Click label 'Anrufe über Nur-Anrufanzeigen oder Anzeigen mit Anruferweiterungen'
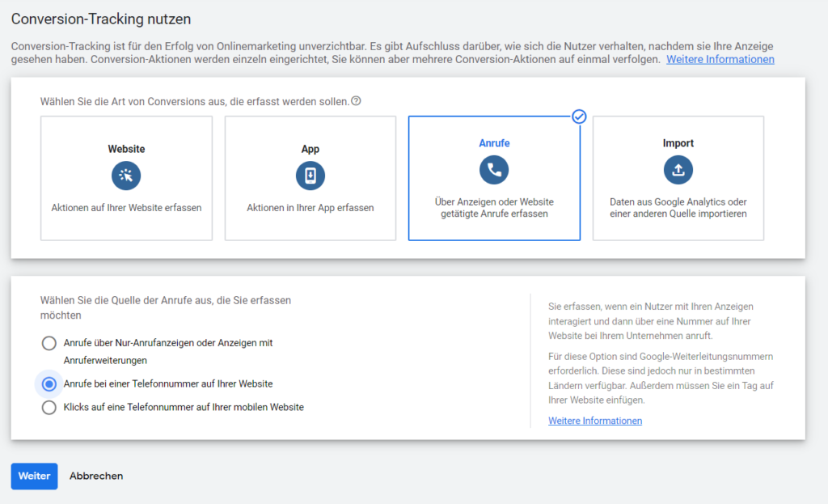Image resolution: width=828 pixels, height=504 pixels. coord(168,351)
